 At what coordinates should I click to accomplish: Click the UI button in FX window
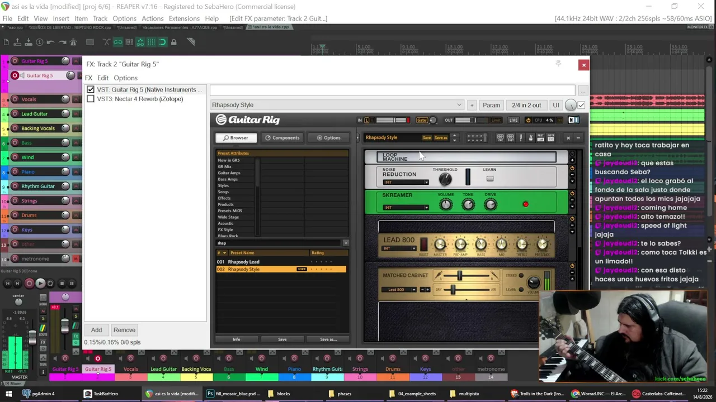tap(555, 105)
